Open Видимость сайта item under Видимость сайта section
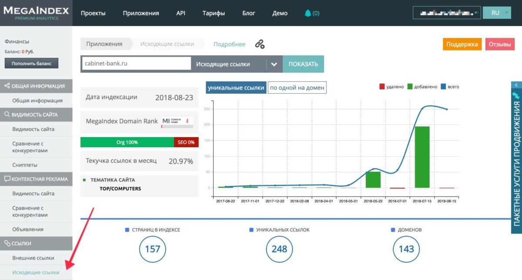The image size is (522, 280). tap(33, 129)
